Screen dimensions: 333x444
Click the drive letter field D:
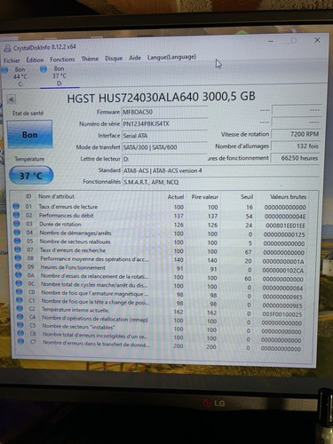[164, 159]
